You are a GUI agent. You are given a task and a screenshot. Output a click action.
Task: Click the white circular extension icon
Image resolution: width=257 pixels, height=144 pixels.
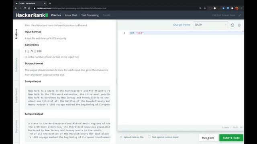tap(214, 8)
